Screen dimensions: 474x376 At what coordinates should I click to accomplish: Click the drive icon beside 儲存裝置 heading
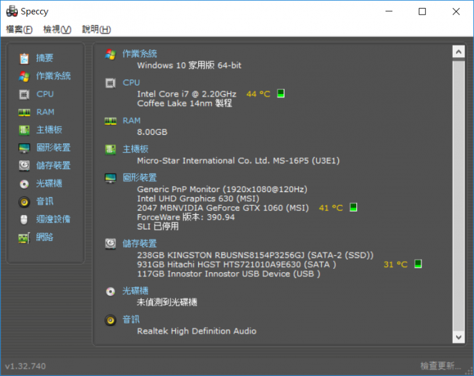(111, 243)
